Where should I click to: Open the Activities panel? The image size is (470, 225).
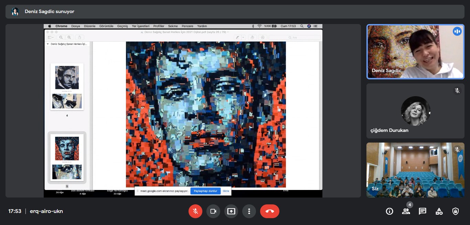(439, 211)
